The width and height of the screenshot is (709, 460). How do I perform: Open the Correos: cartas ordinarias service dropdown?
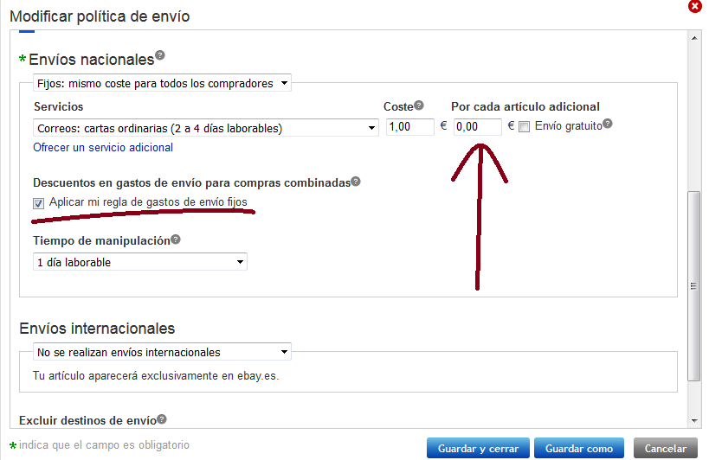tap(206, 128)
